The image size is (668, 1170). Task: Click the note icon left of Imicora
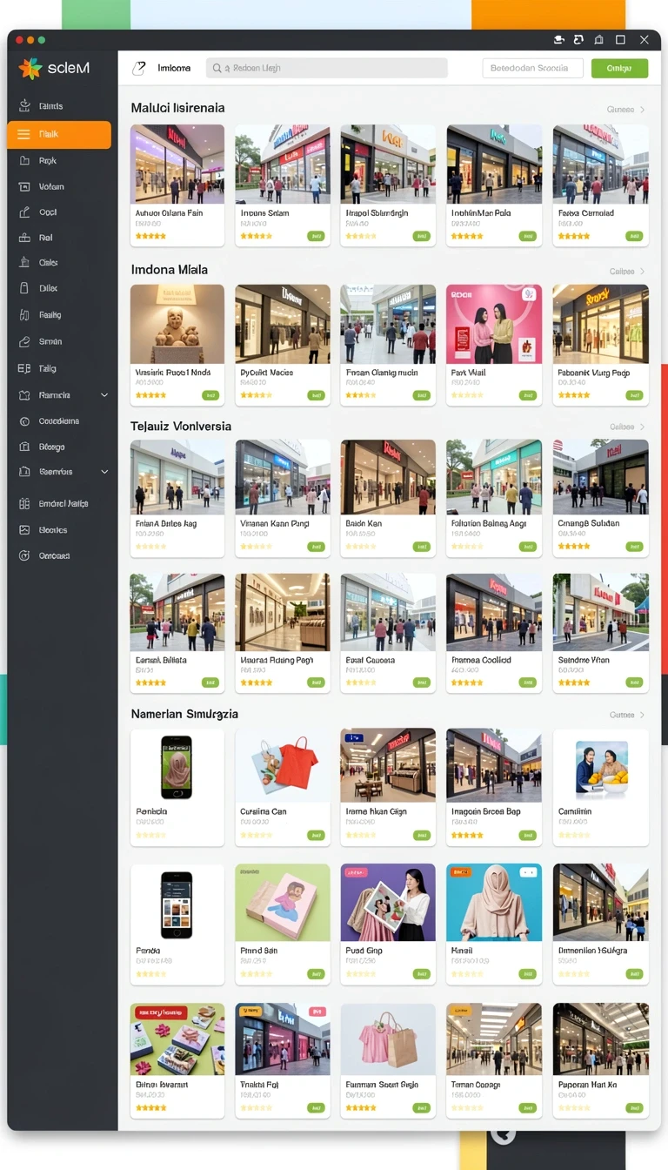pyautogui.click(x=139, y=68)
